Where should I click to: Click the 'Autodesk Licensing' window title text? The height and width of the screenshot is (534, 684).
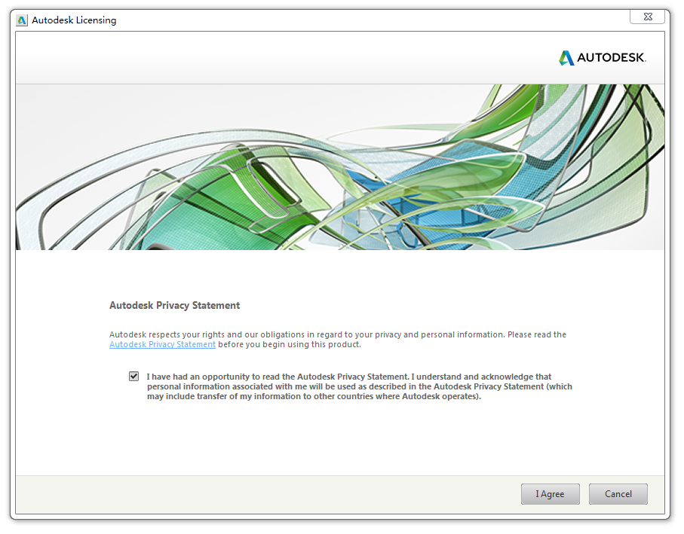pos(74,20)
